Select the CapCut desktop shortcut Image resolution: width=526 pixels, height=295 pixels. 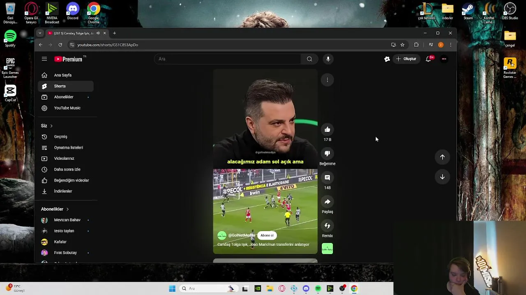[x=10, y=93]
